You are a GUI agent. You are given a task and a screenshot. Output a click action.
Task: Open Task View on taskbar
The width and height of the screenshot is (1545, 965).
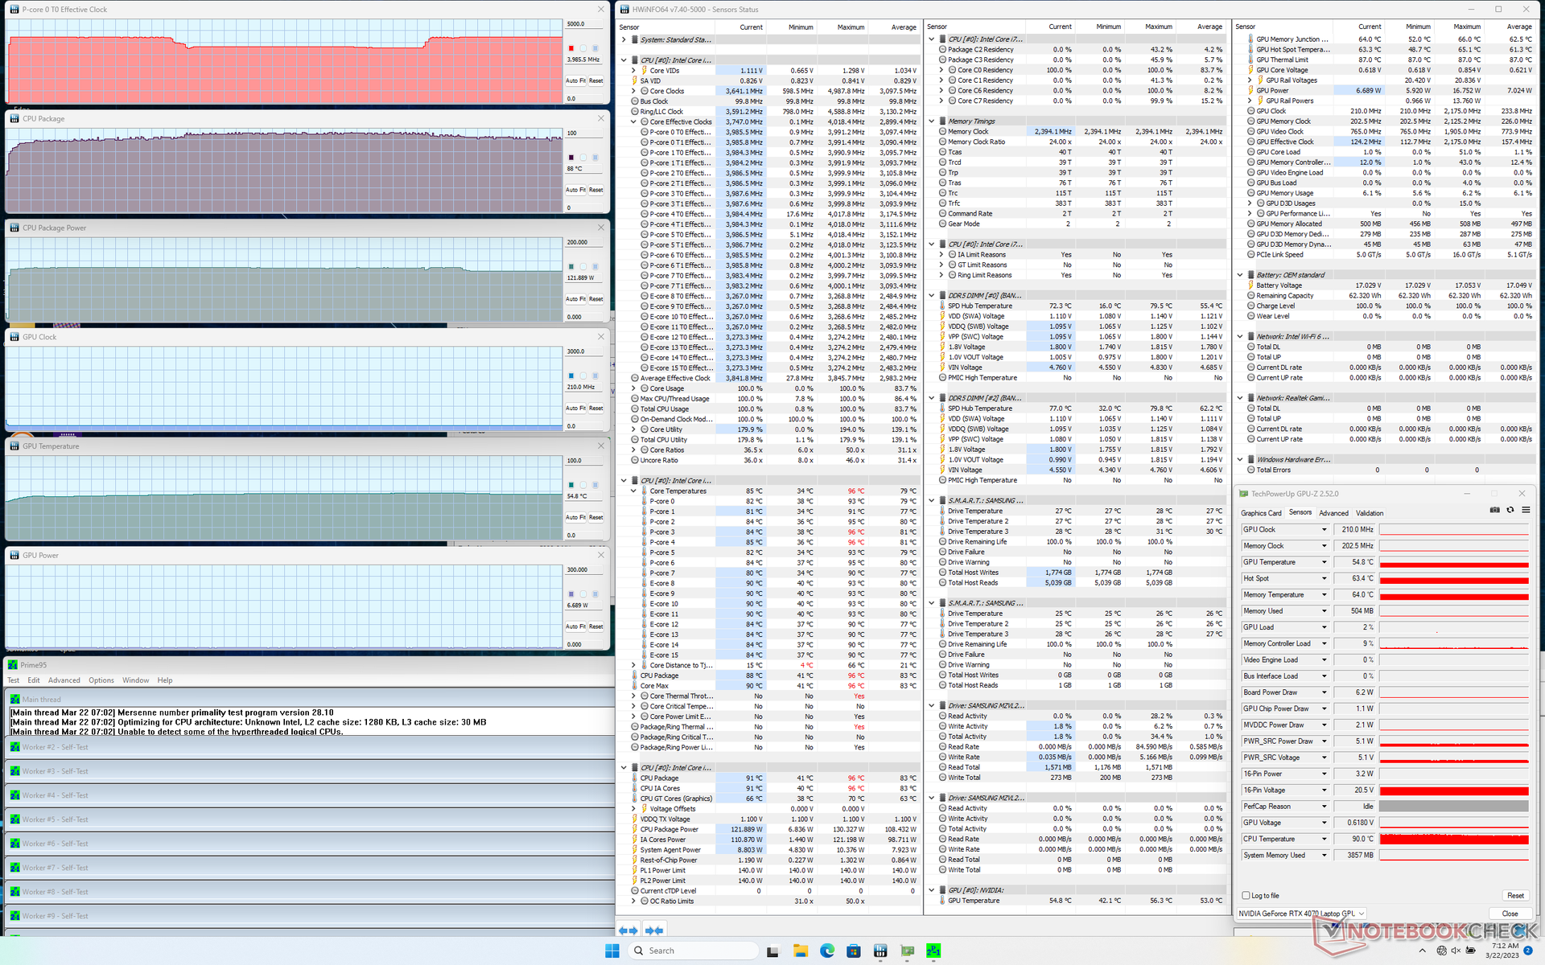(772, 951)
